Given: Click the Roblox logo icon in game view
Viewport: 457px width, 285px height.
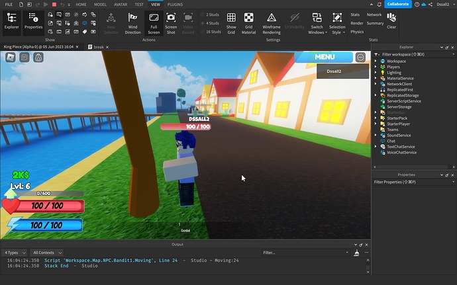Looking at the screenshot, I should click(11, 58).
